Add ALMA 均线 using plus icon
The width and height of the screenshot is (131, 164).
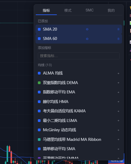click(118, 73)
